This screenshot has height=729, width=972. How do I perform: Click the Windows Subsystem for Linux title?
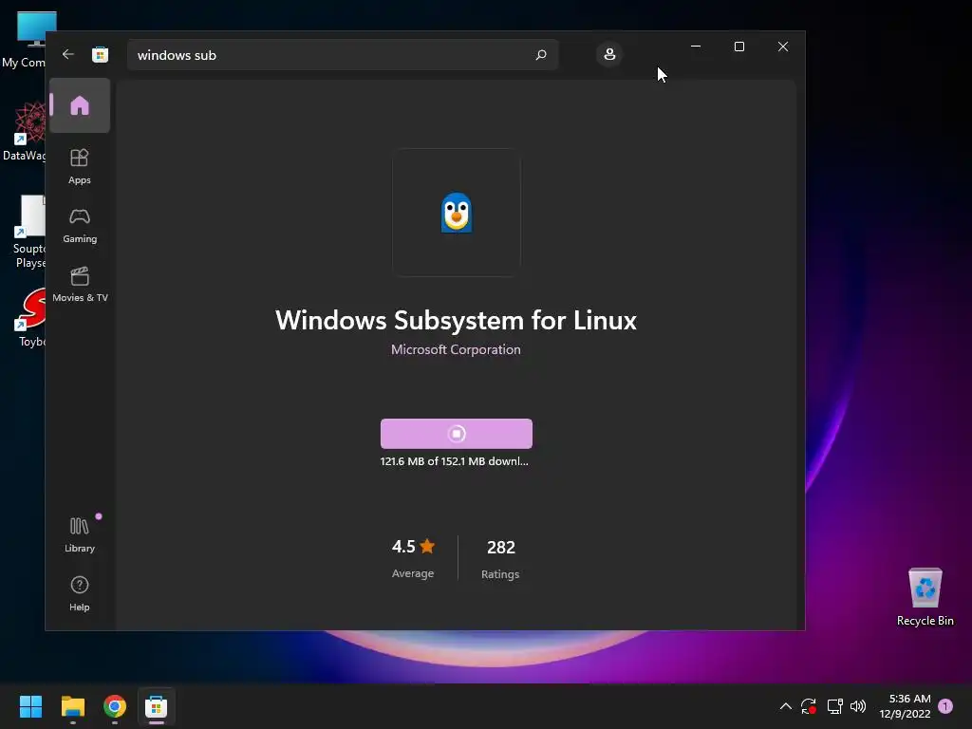point(456,321)
